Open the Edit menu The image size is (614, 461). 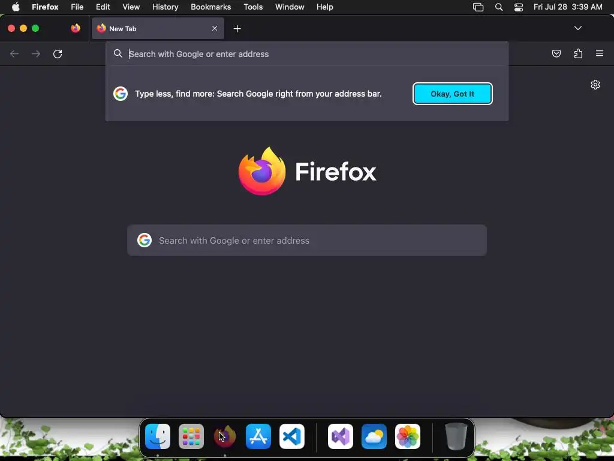[x=103, y=7]
